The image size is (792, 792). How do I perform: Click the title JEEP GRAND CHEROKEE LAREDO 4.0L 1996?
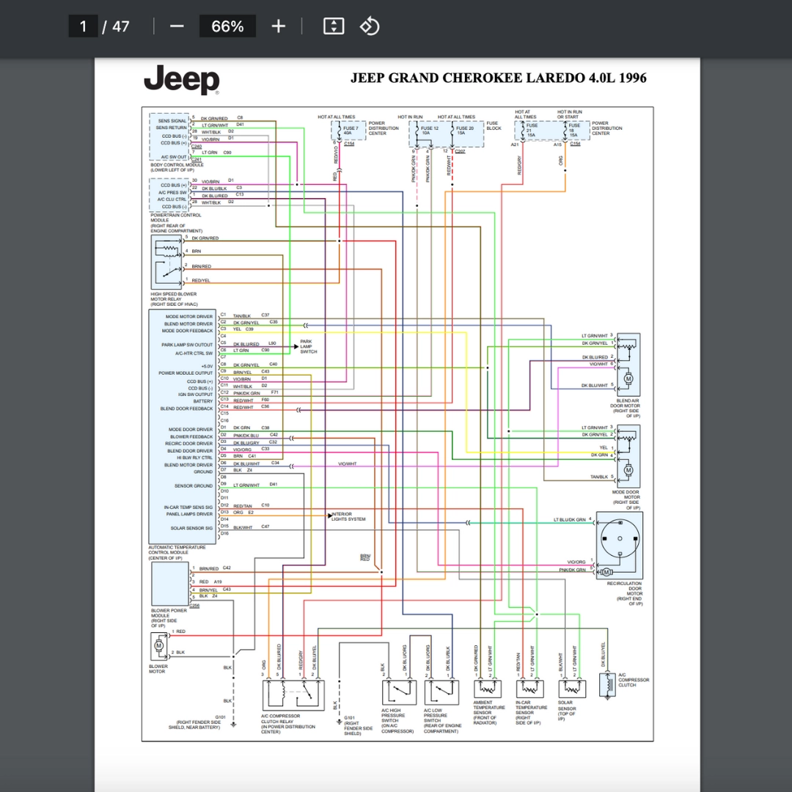pos(499,78)
